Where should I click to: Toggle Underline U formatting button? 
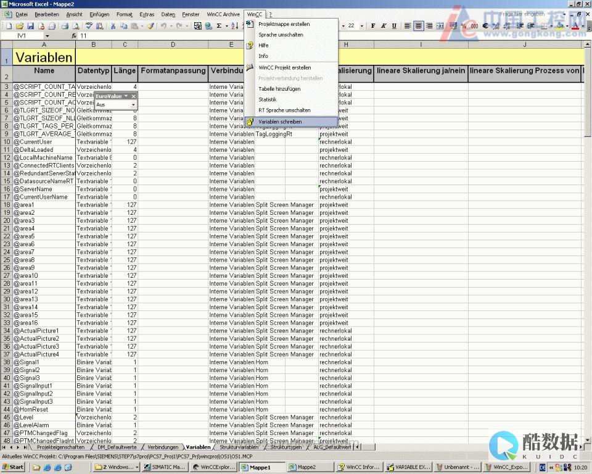[394, 26]
